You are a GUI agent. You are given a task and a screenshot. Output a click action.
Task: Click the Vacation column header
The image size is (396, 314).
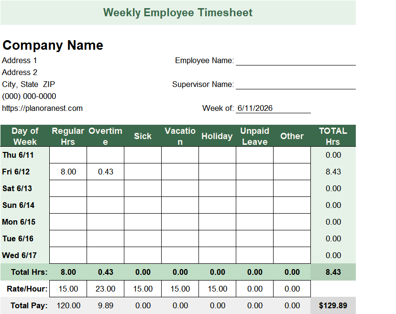[180, 136]
